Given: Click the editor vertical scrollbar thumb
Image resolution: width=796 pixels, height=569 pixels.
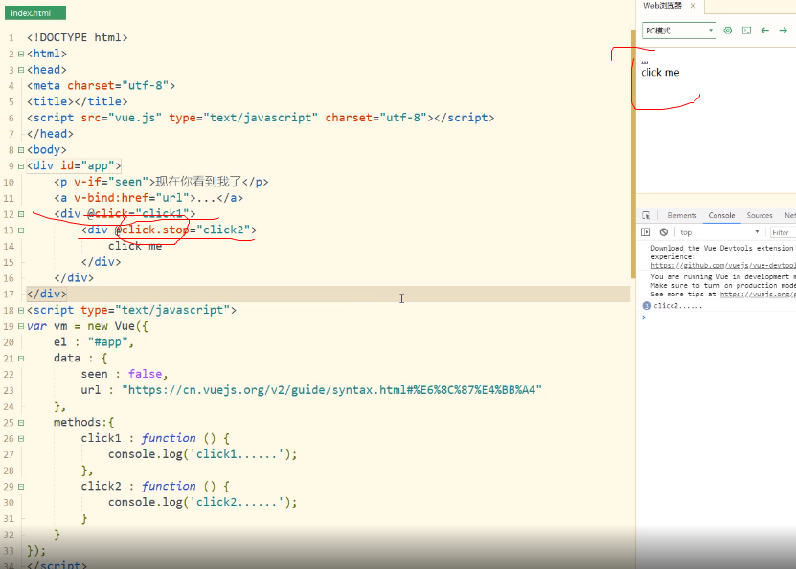Looking at the screenshot, I should point(633,154).
